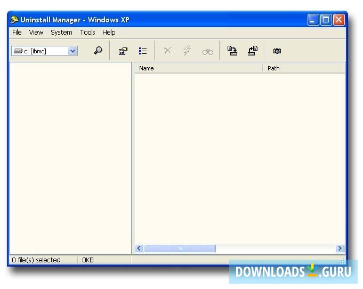
Task: Click the horizontal scrollbar right arrow
Action: [x=340, y=248]
